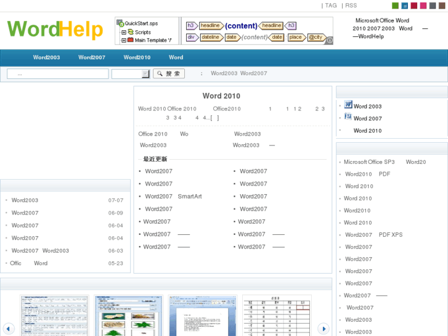Open Word 2010 category link in sidebar

pyautogui.click(x=367, y=131)
